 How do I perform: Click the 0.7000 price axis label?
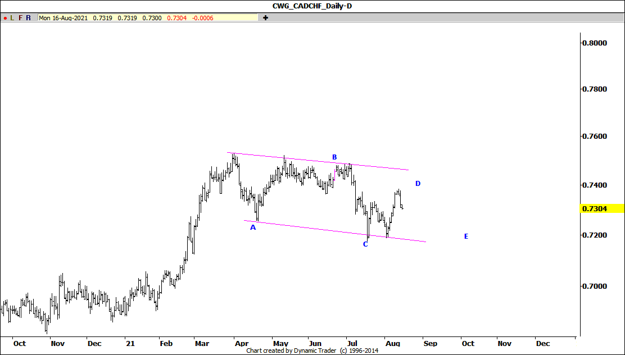[x=595, y=286]
